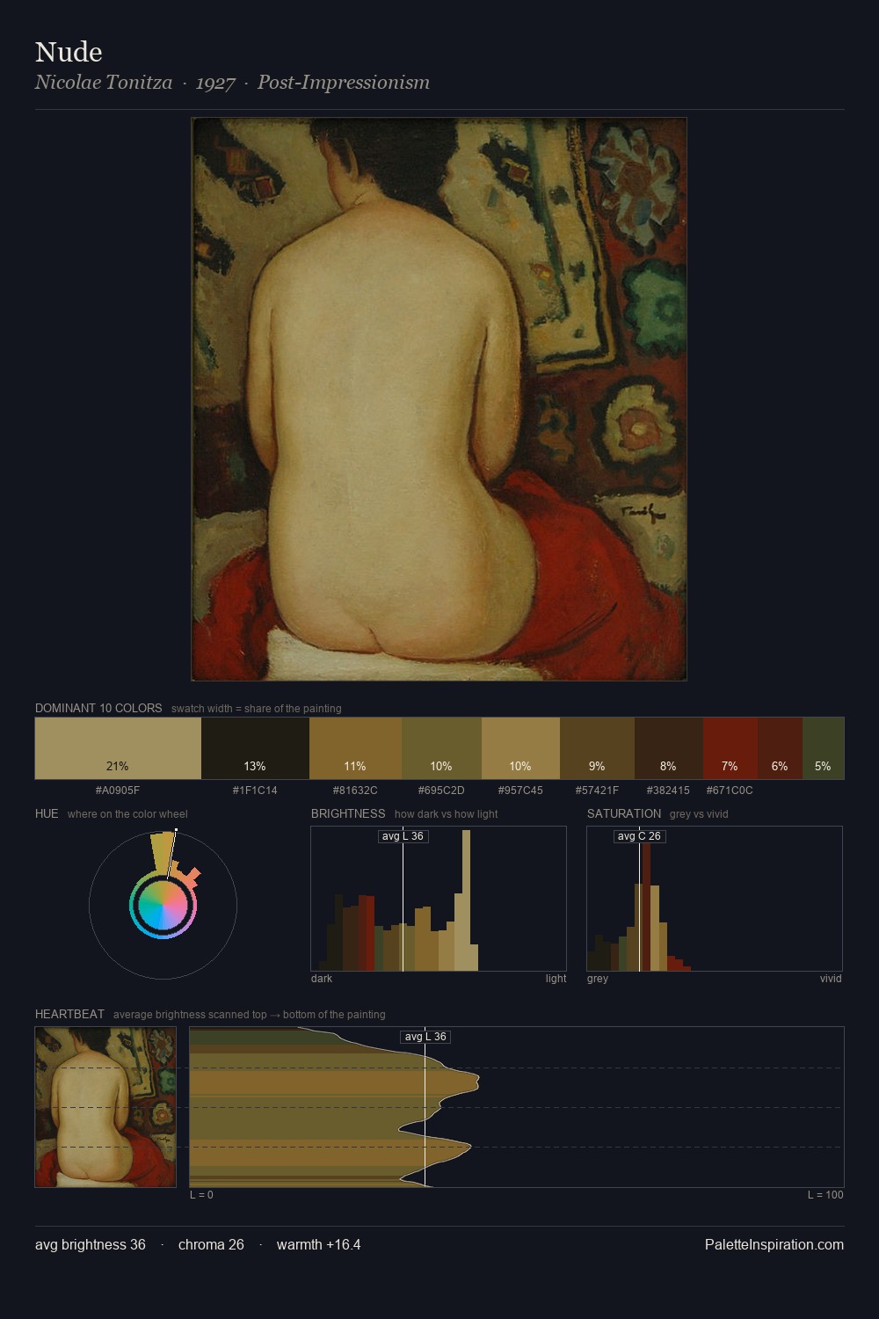879x1319 pixels.
Task: Click the hex code '#382415'
Action: pos(668,791)
